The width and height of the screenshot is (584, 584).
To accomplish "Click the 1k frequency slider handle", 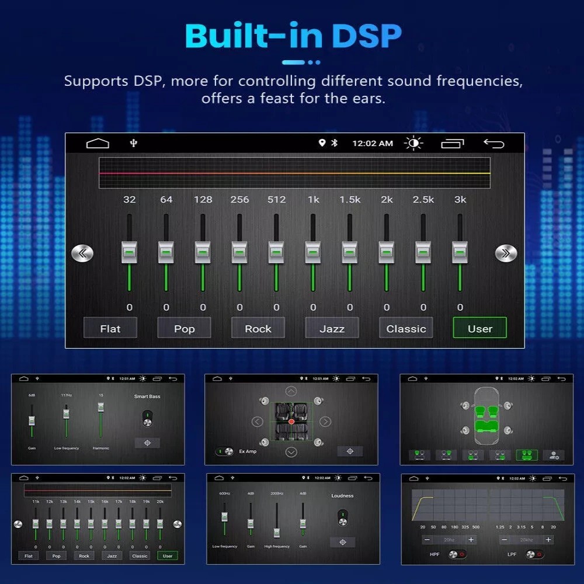I will 313,252.
